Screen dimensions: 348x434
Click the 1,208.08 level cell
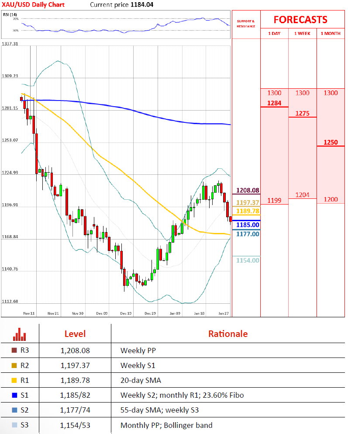[x=75, y=351]
